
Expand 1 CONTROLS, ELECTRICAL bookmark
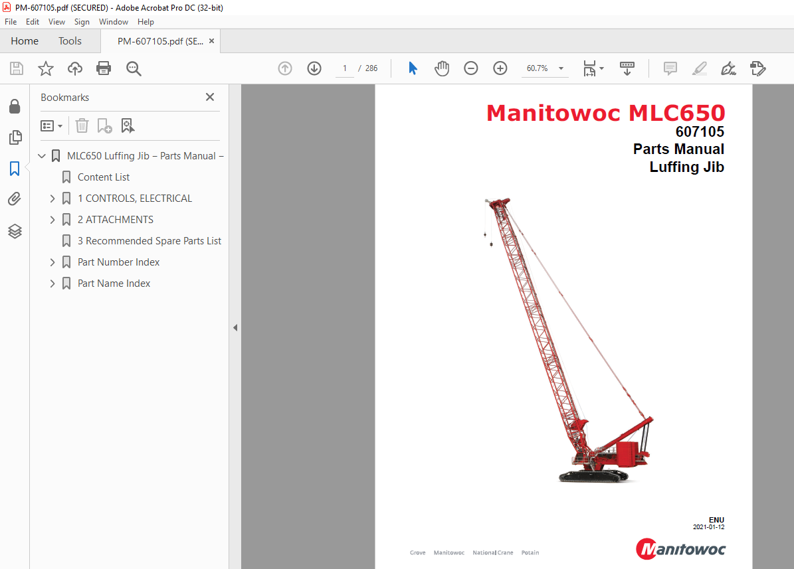point(52,199)
